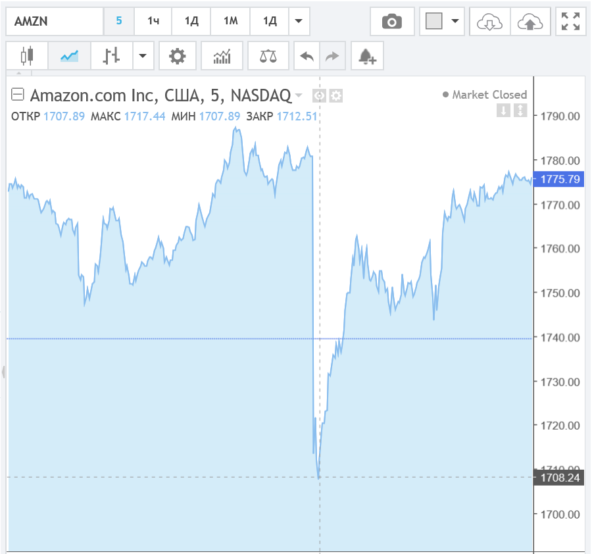Select the bars chart type icon
This screenshot has width=592, height=554.
pos(111,56)
